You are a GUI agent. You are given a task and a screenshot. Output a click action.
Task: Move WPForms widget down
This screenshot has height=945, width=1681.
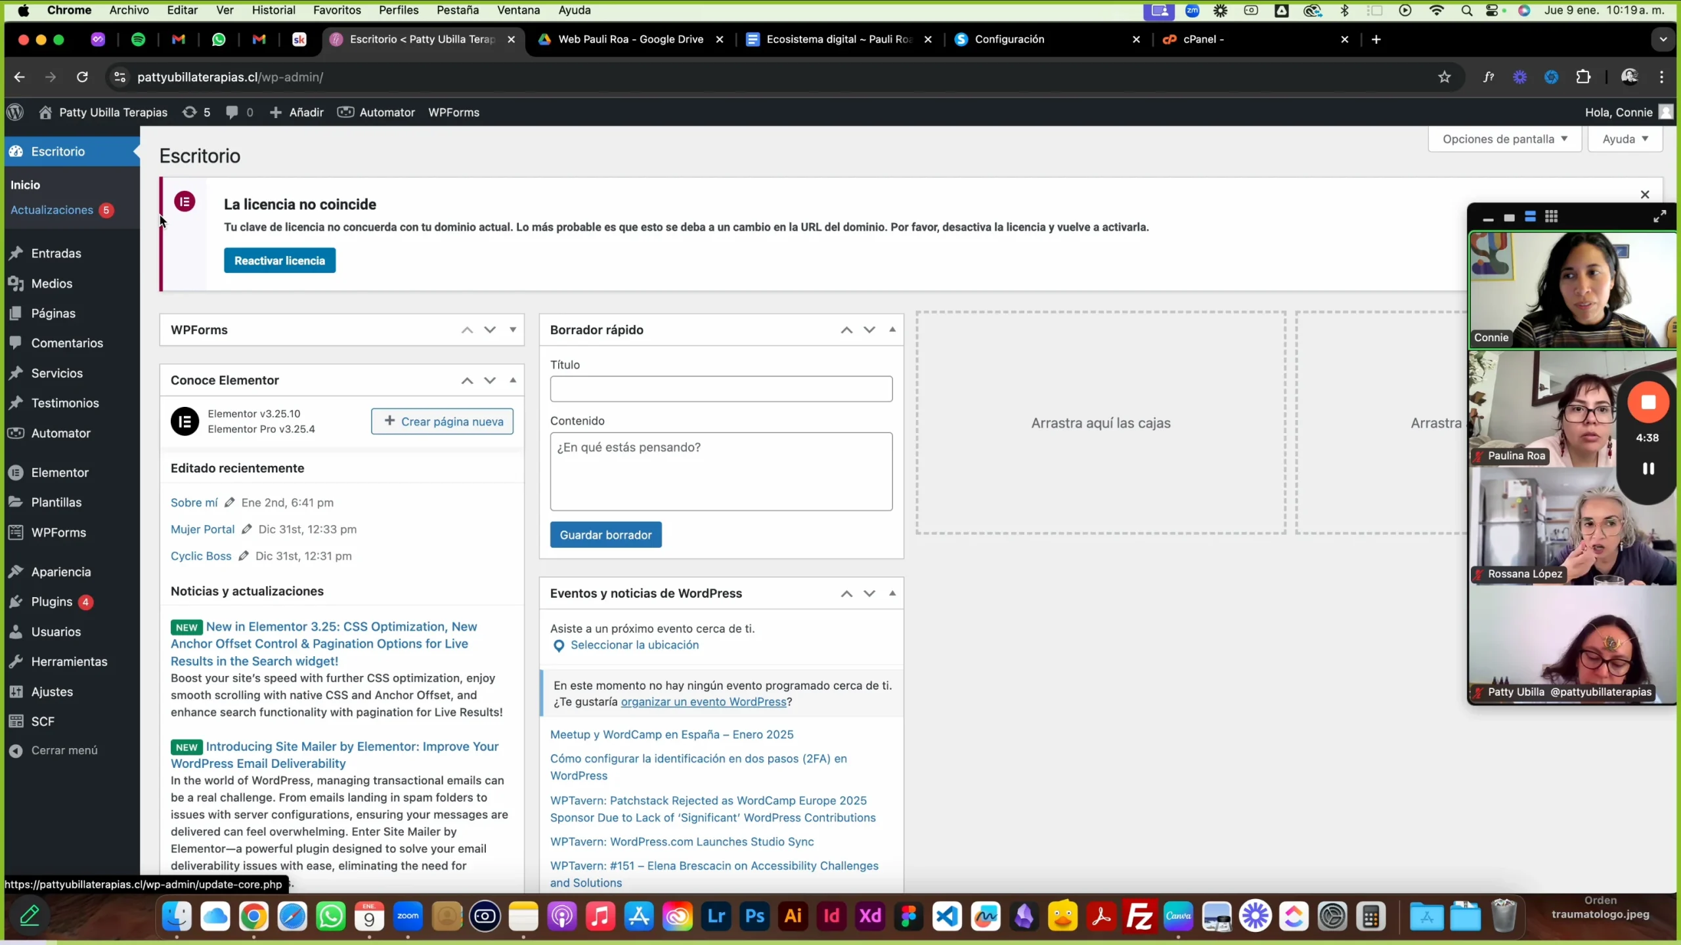pyautogui.click(x=490, y=329)
